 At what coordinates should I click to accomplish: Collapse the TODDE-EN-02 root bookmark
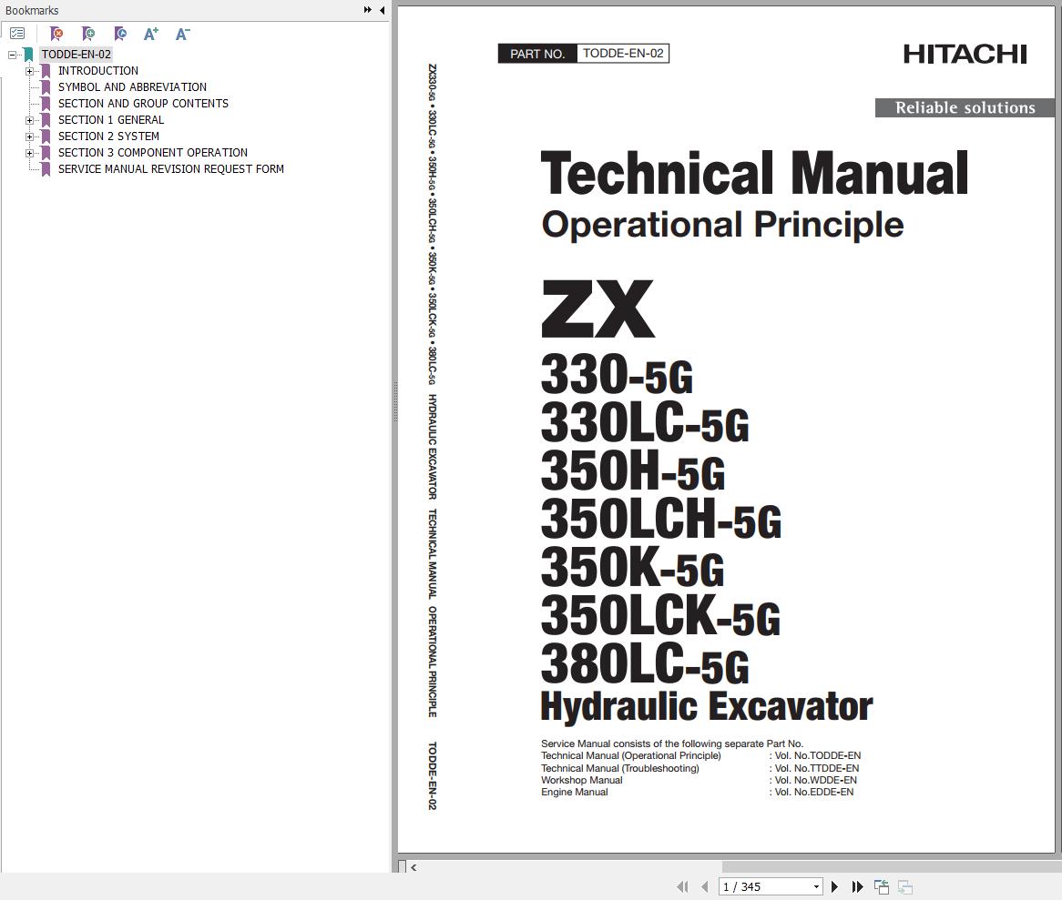(12, 55)
